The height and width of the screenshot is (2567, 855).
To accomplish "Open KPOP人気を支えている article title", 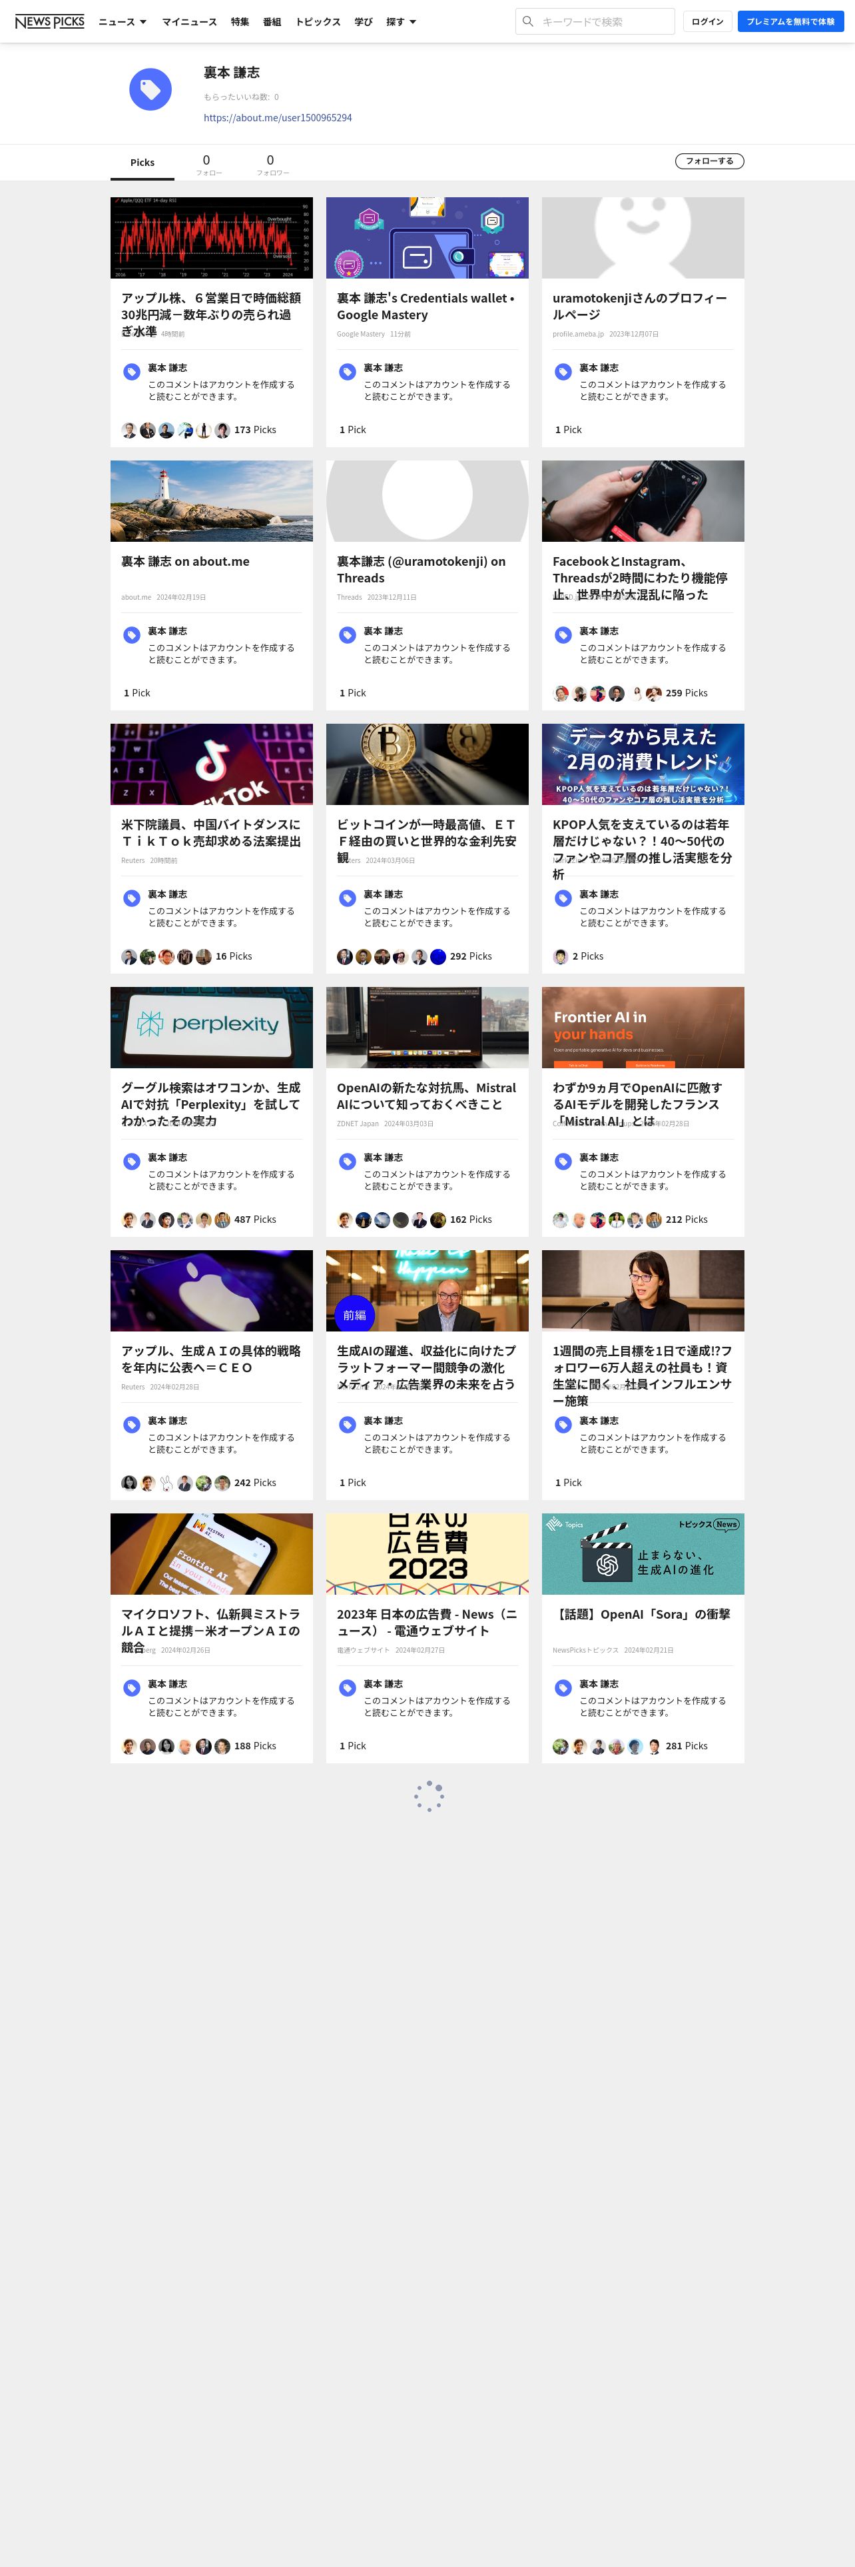I will (642, 848).
